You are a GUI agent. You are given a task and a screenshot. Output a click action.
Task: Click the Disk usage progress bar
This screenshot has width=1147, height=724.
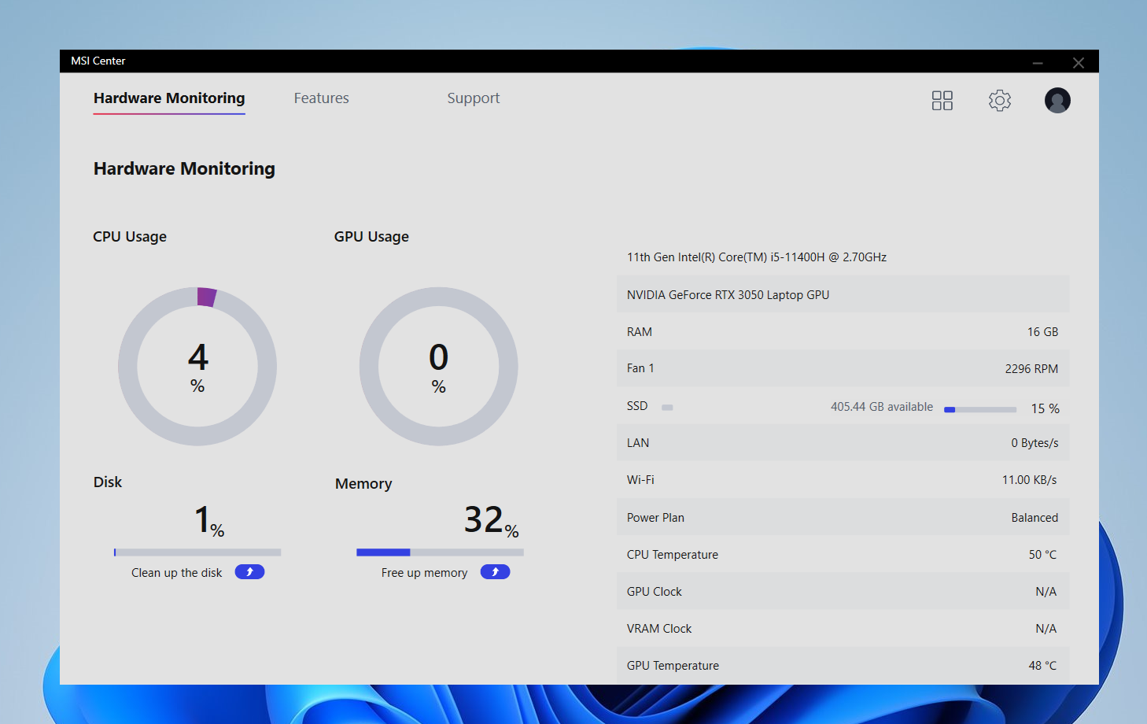click(x=197, y=552)
